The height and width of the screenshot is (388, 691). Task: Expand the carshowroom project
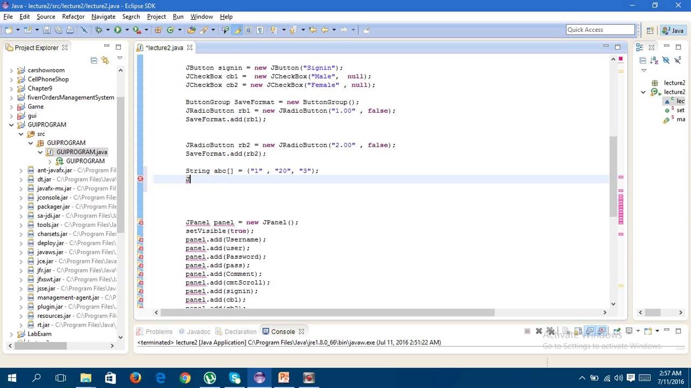[12, 70]
